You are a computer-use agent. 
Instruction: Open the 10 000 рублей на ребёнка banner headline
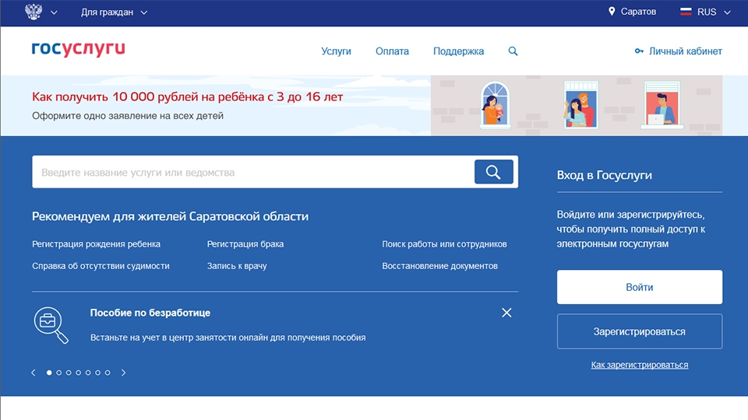[x=188, y=96]
